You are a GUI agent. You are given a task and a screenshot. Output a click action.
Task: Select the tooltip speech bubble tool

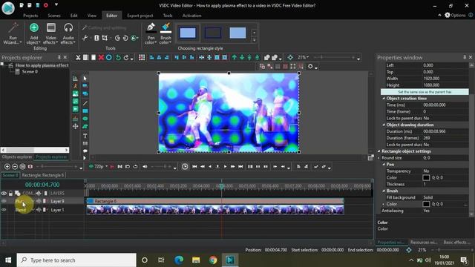tap(85, 151)
